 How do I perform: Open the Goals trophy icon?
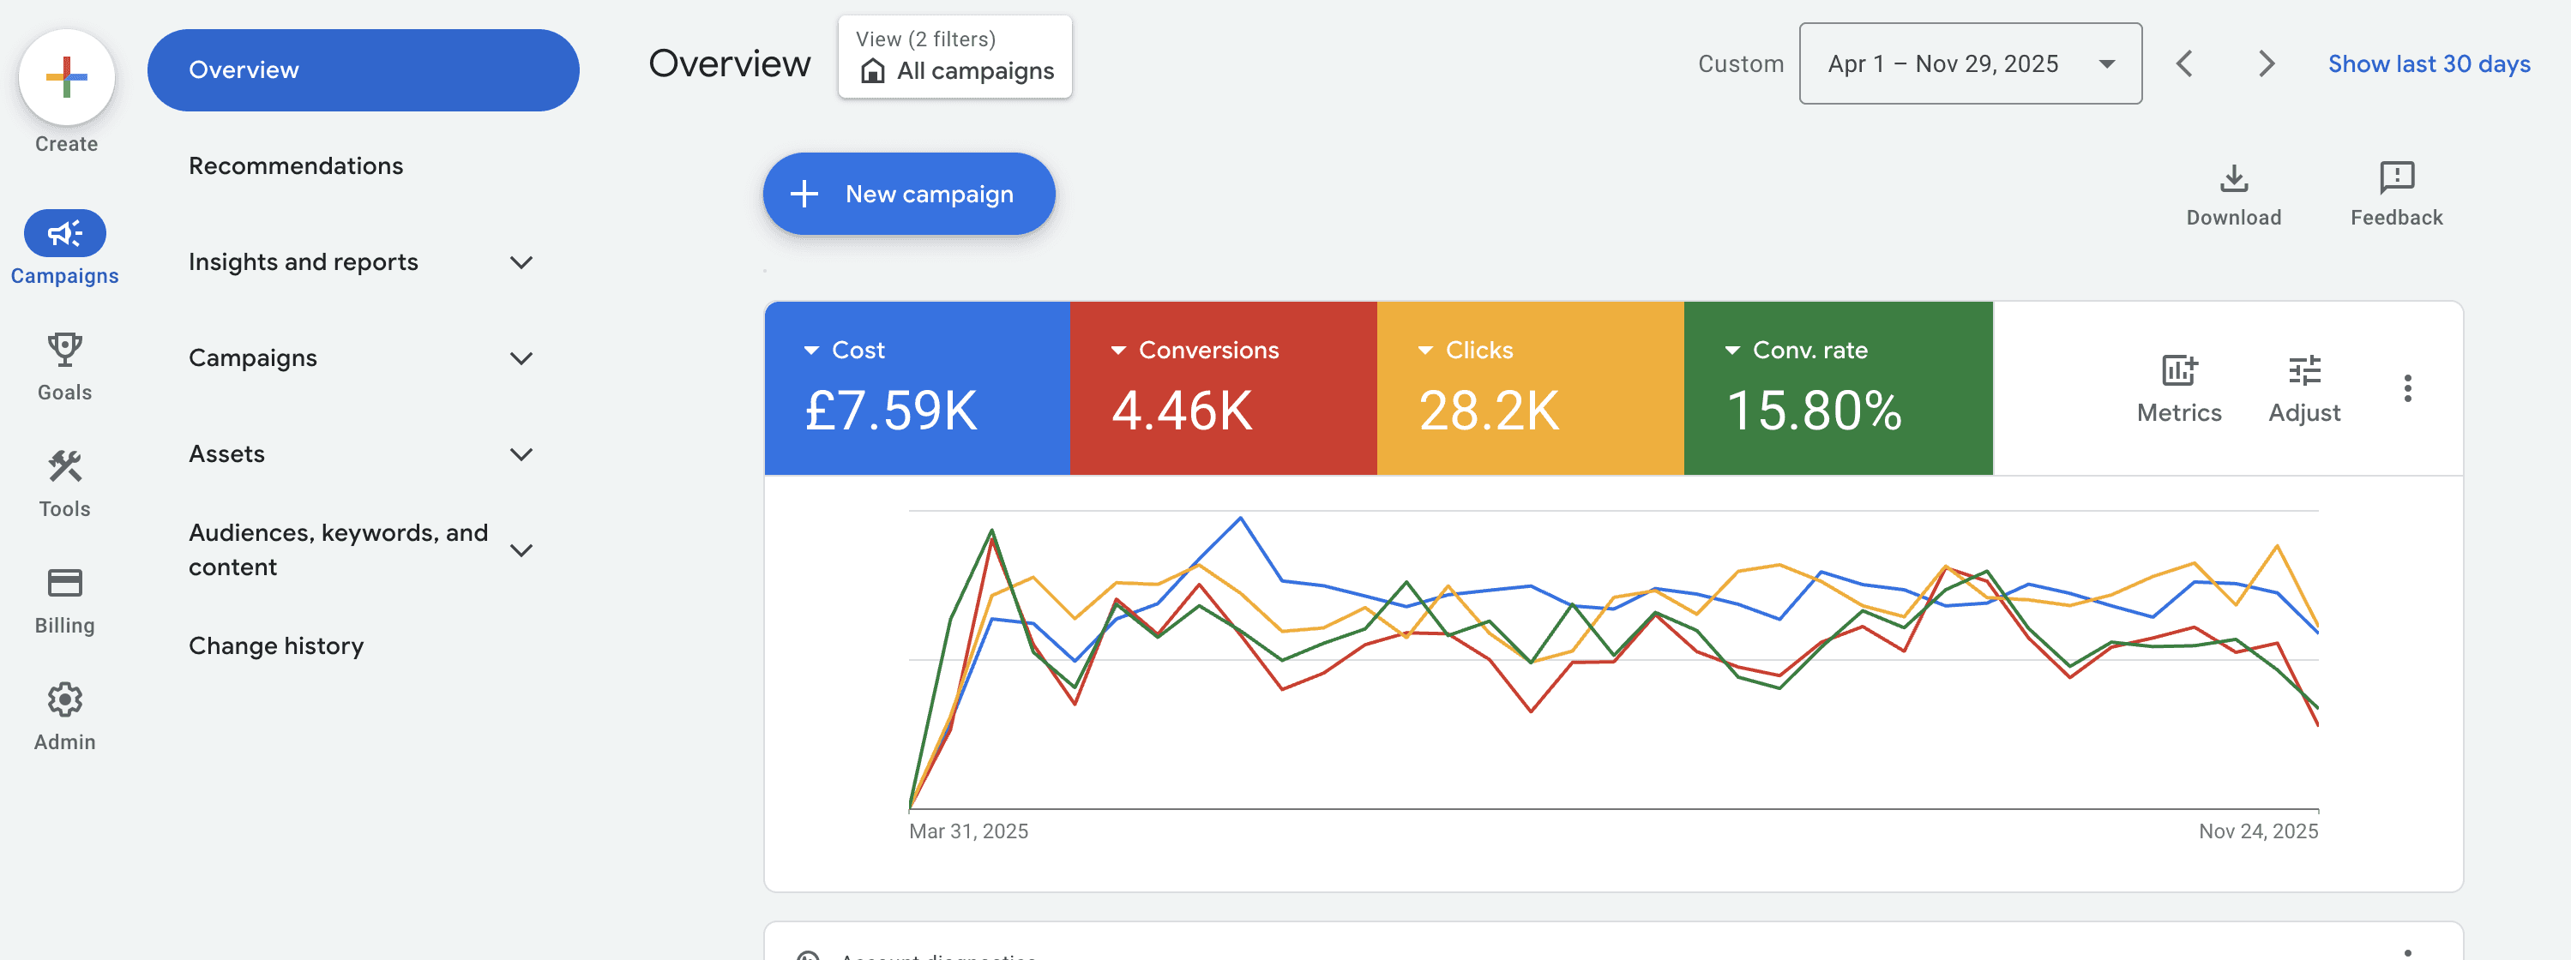65,349
